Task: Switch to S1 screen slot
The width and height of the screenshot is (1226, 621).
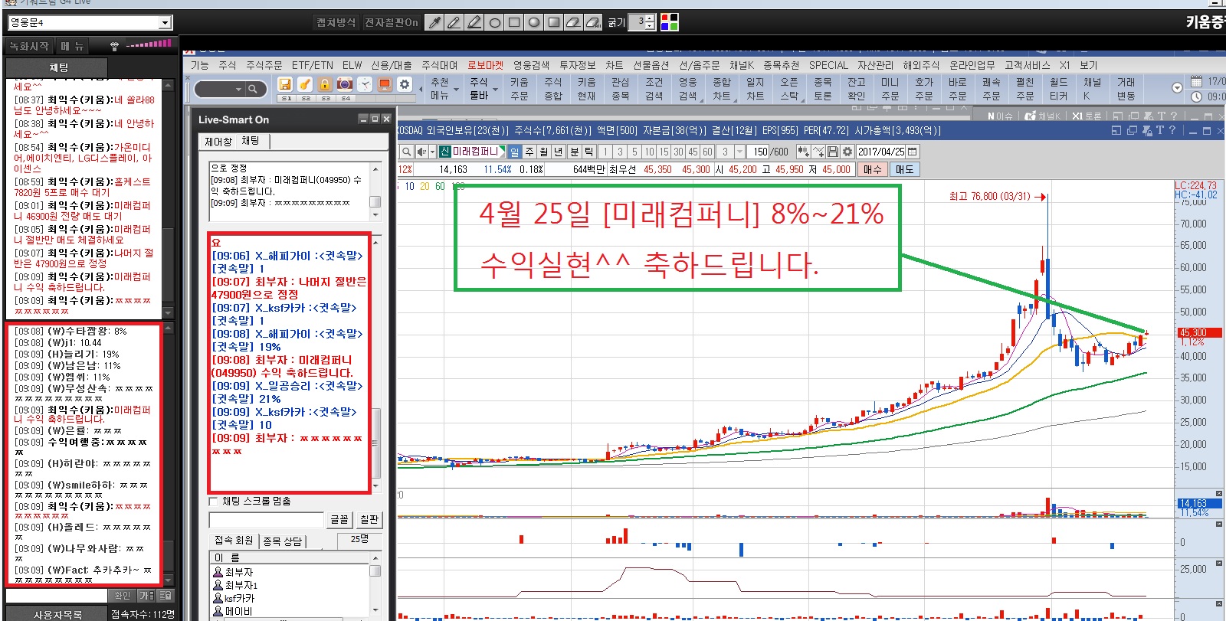Action: [x=286, y=99]
